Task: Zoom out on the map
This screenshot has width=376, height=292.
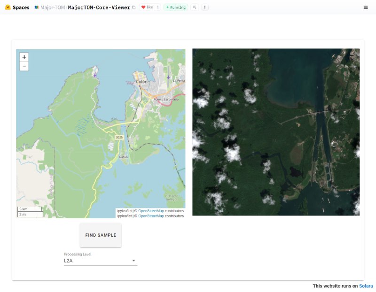Action: point(24,66)
